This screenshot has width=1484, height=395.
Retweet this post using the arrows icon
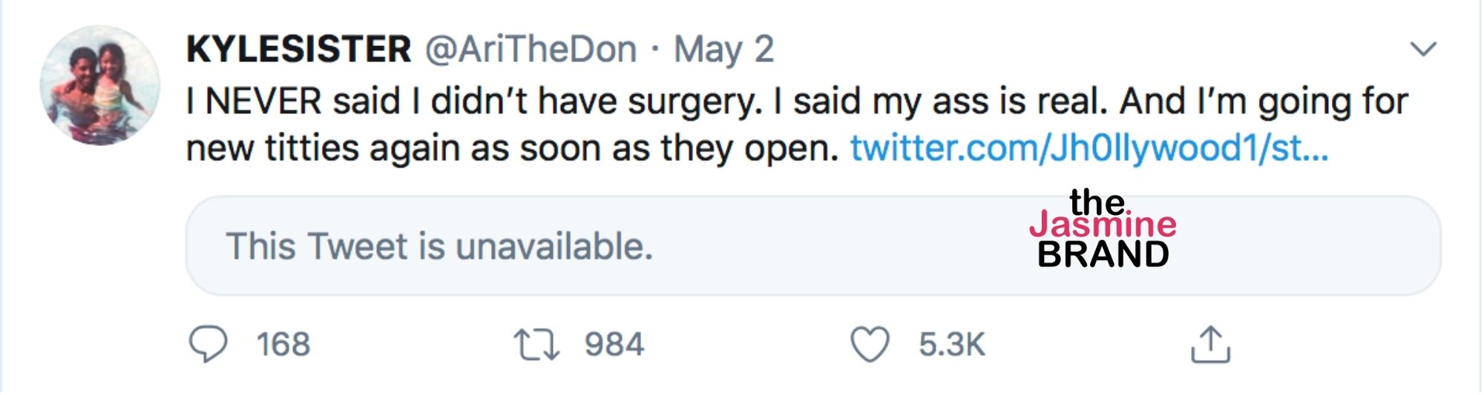pyautogui.click(x=536, y=345)
